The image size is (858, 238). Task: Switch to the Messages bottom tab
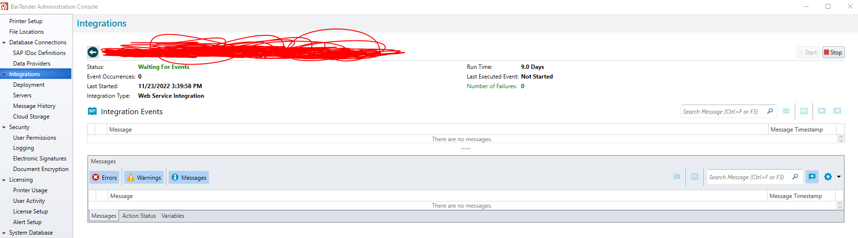[x=104, y=216]
